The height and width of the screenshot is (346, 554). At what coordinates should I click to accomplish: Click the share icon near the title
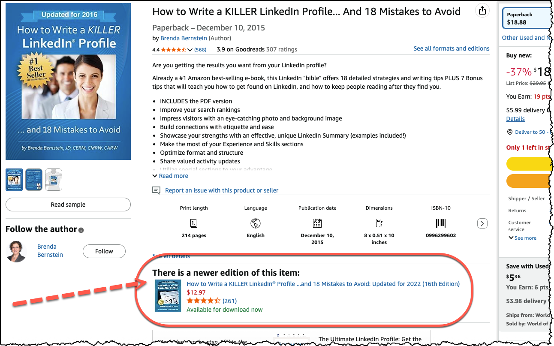click(x=482, y=11)
